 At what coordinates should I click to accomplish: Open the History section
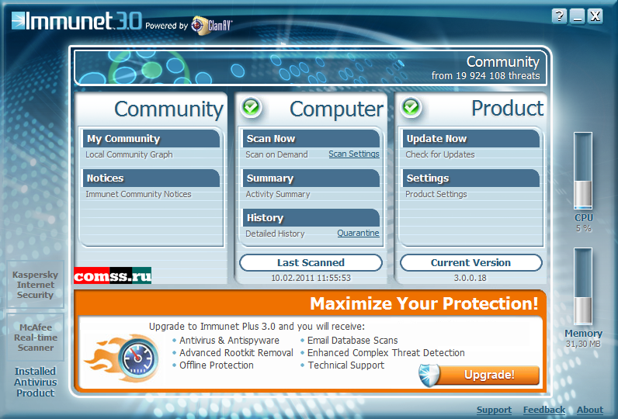point(311,217)
